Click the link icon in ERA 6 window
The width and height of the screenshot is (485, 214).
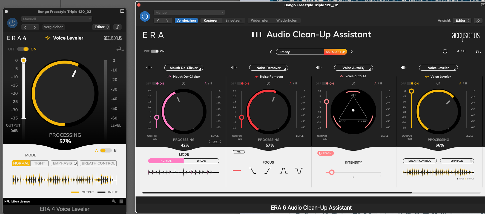[x=478, y=21]
